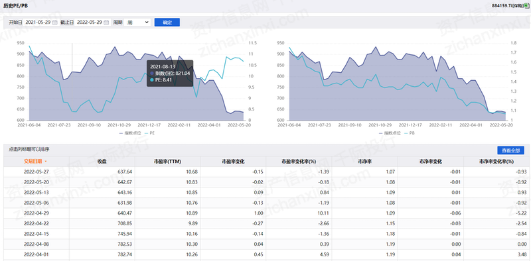Sort by 市净率 column header
The image size is (531, 261).
click(x=364, y=162)
